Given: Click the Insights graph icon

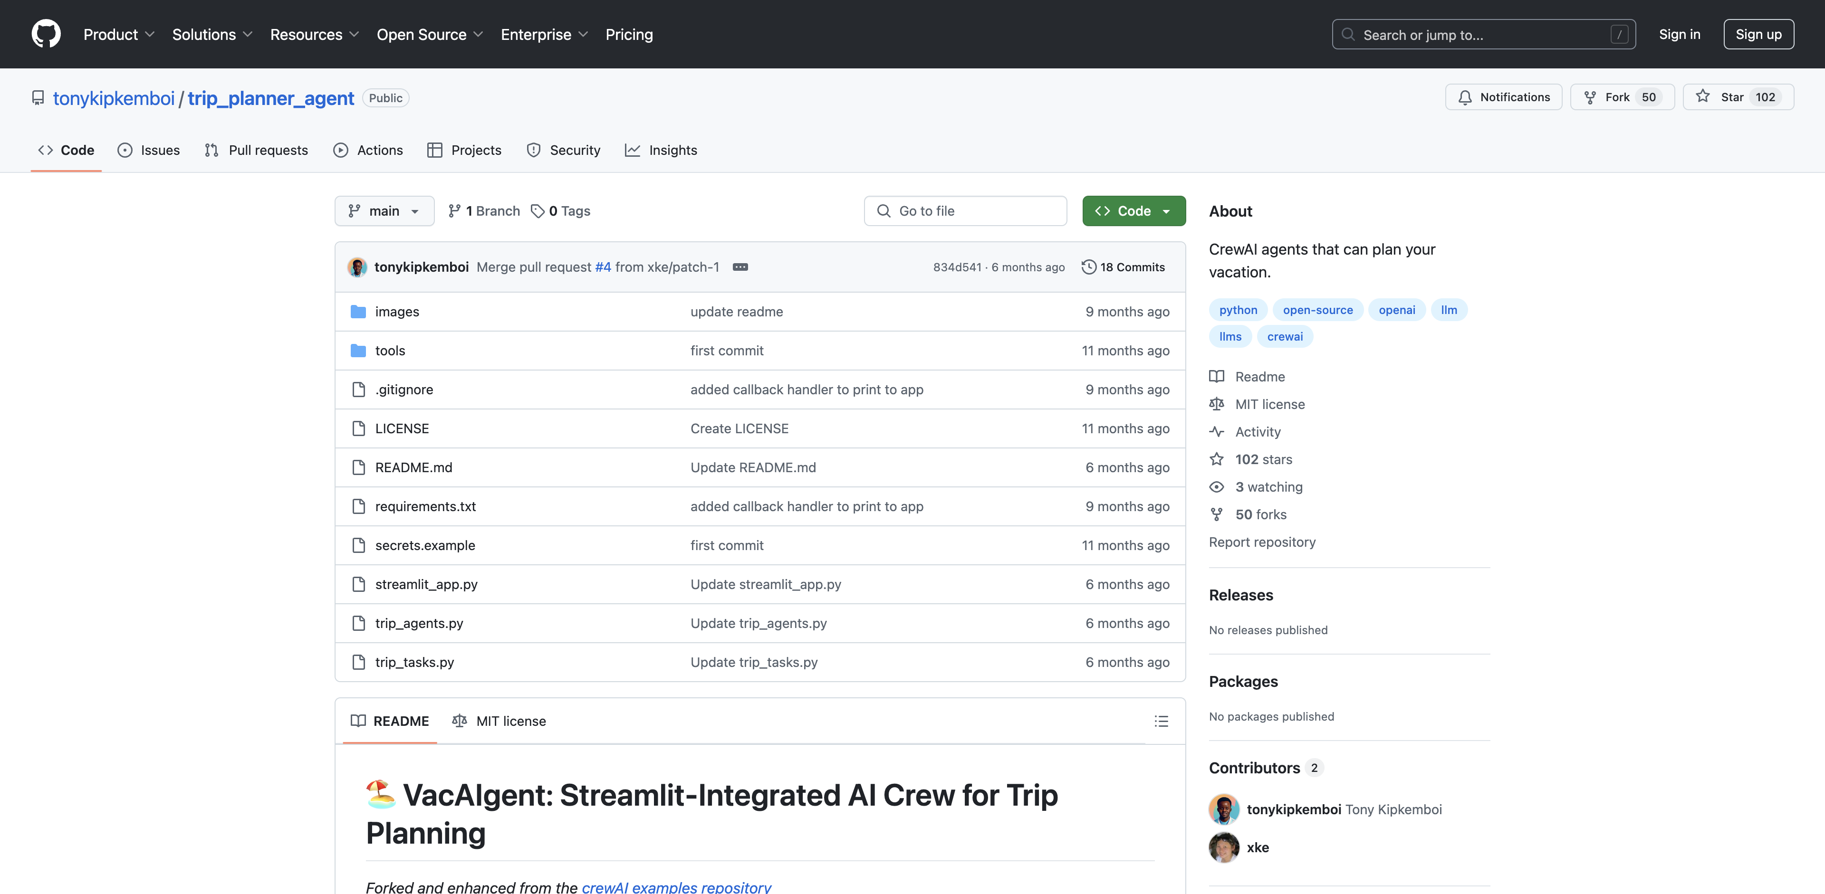Looking at the screenshot, I should coord(632,150).
